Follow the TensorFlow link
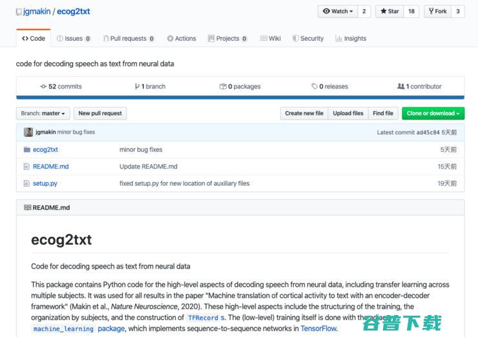This screenshot has height=337, width=478. tap(318, 329)
